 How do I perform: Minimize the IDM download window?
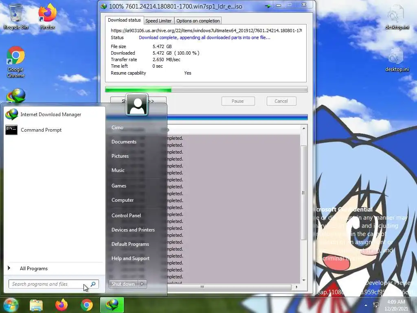pyautogui.click(x=279, y=5)
